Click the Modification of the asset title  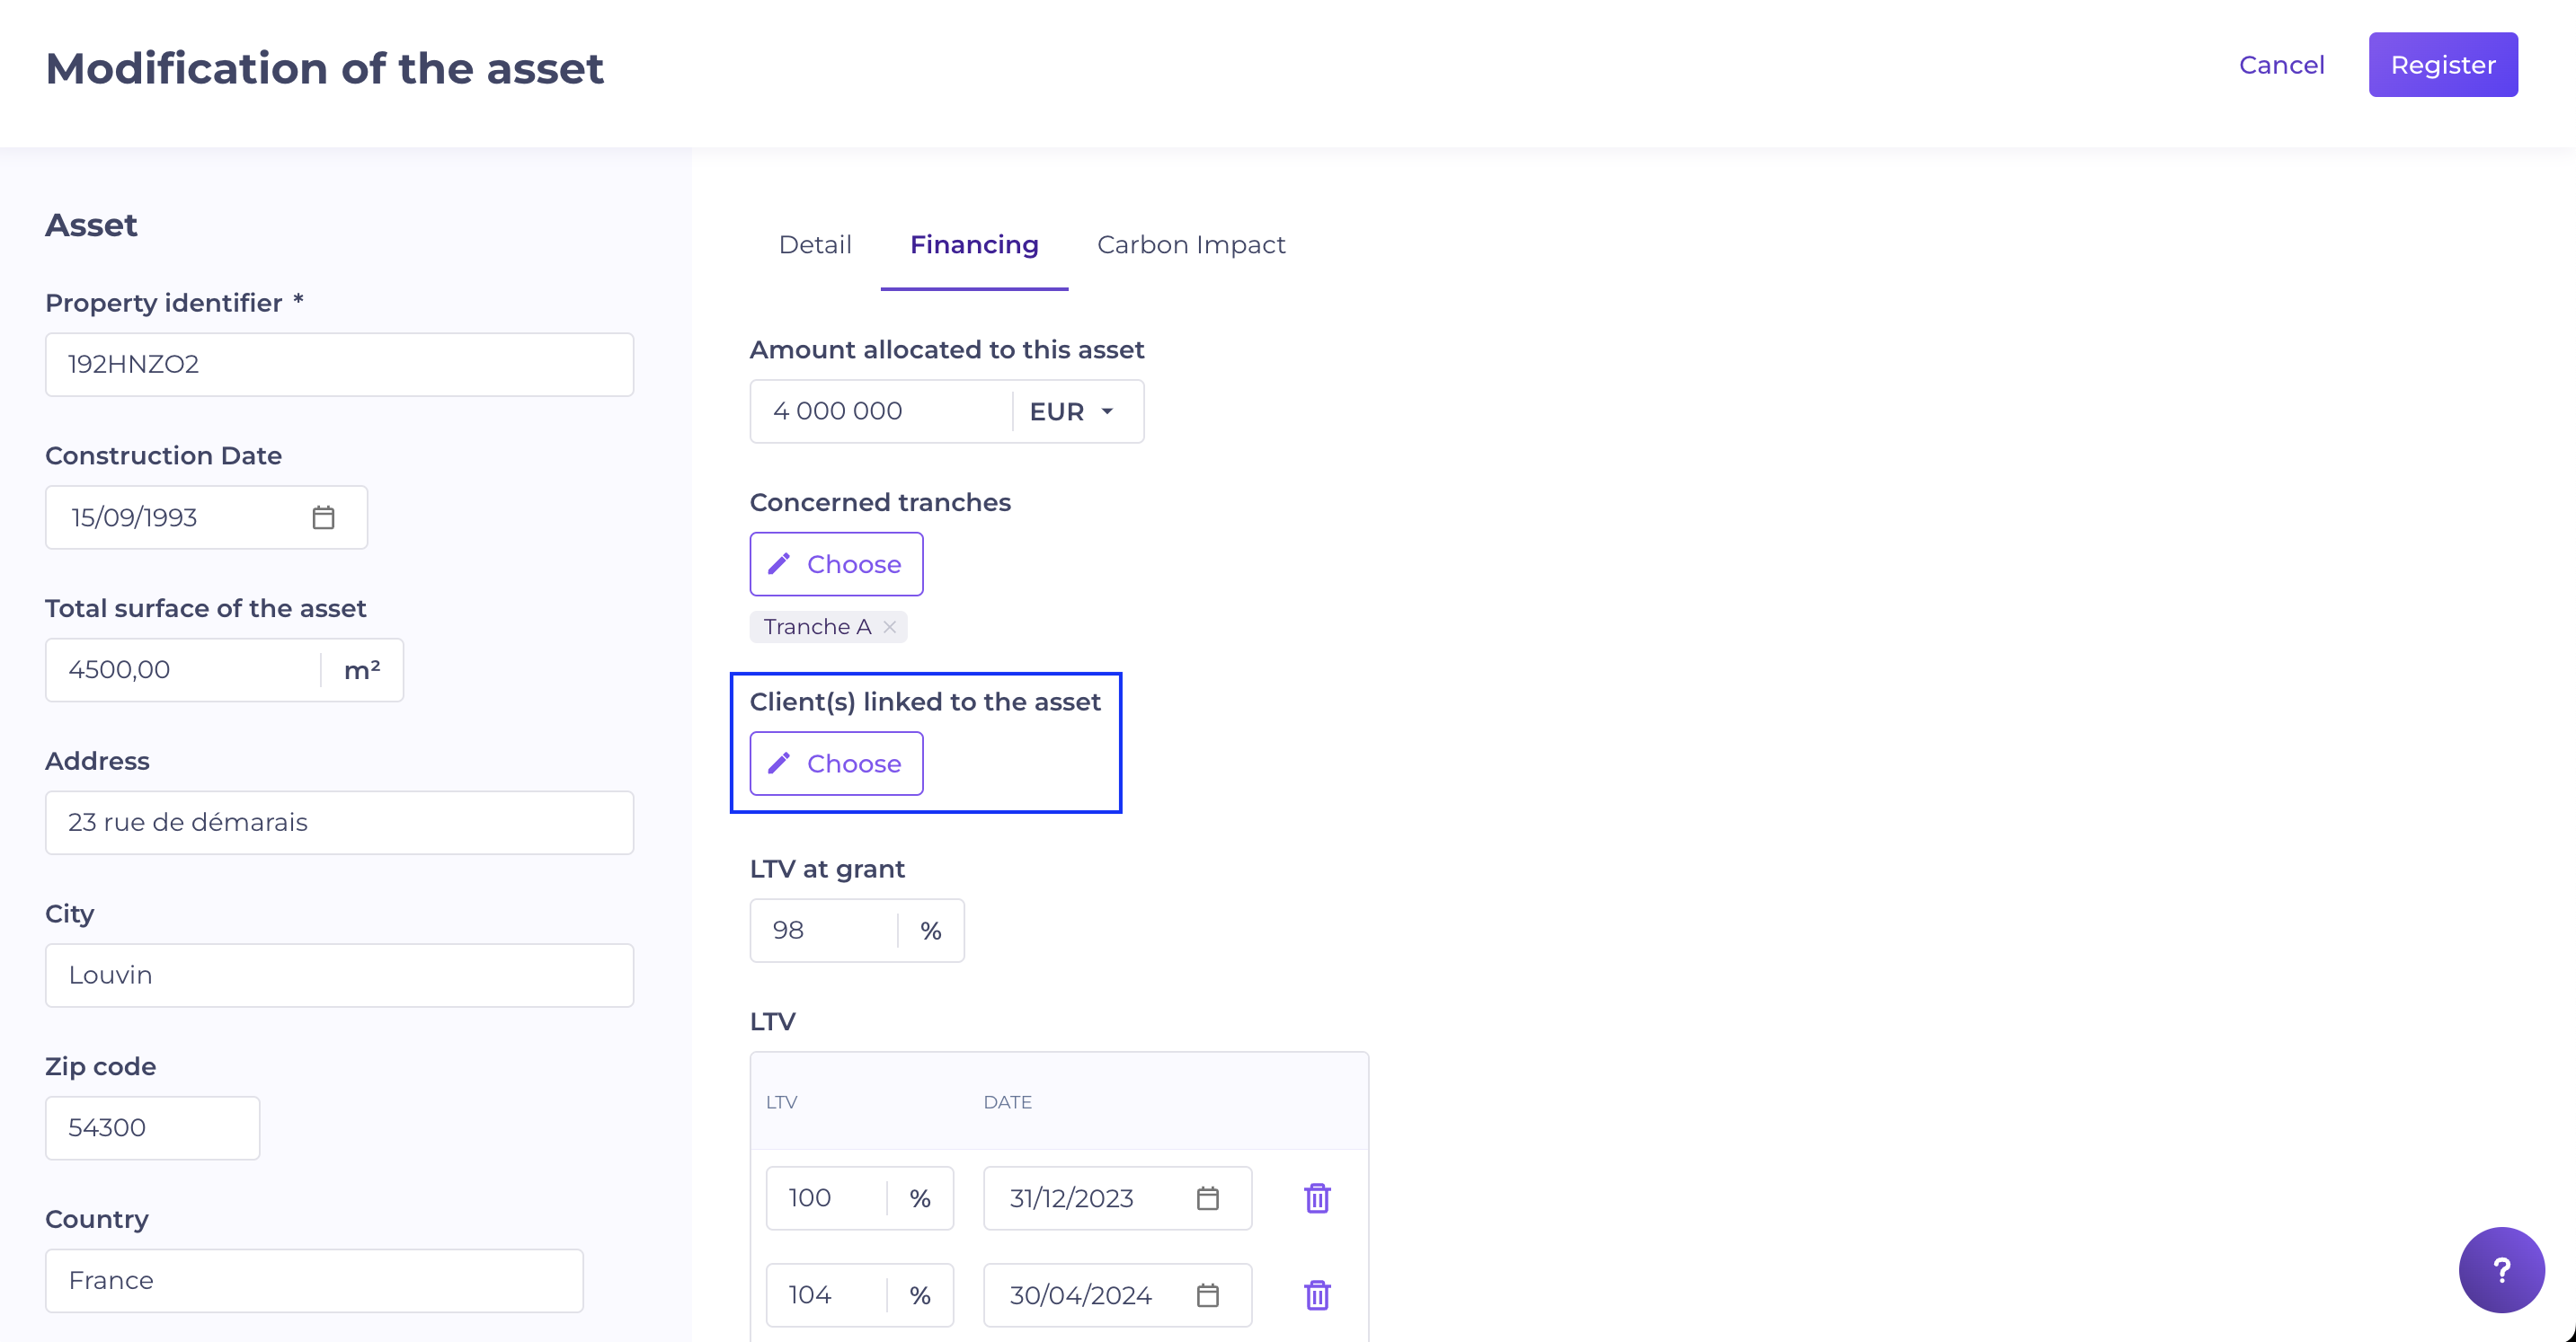tap(325, 69)
